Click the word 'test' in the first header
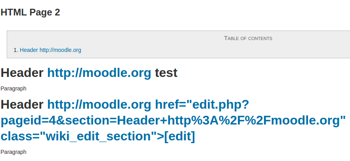 tap(166, 73)
